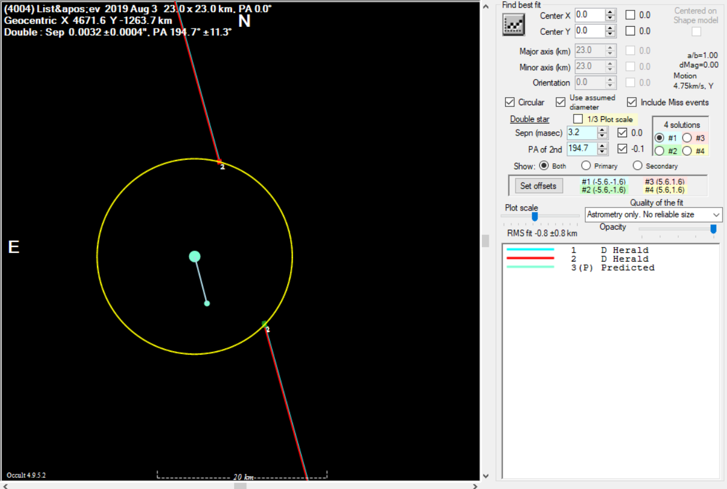
Task: Disable Include Miss events
Action: 632,102
